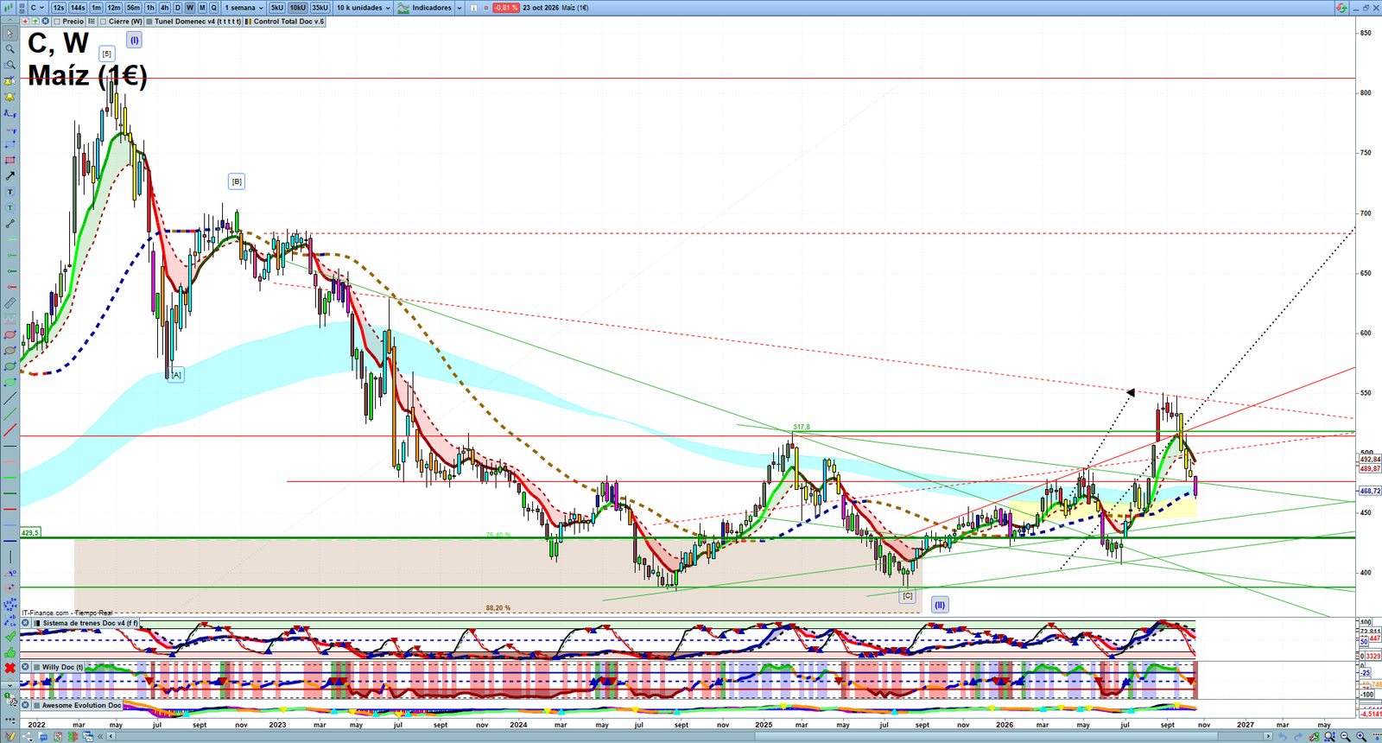Select the arrow cursor tool

tap(10, 34)
